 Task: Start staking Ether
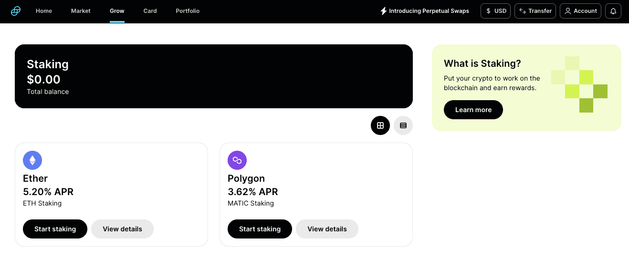55,229
